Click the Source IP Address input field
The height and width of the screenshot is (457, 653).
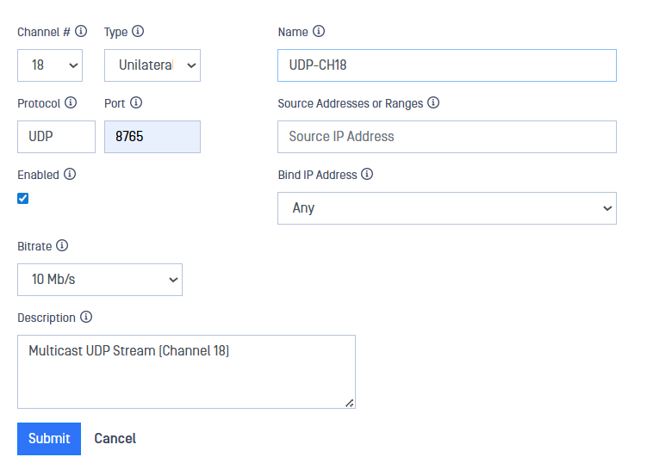pos(446,137)
